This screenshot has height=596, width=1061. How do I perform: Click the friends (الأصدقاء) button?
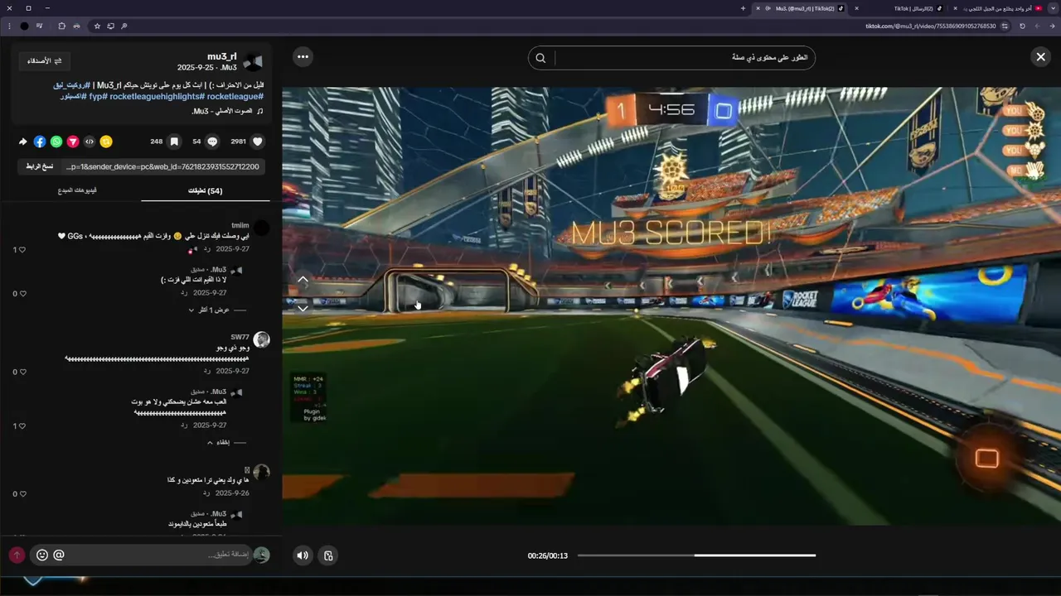click(x=45, y=61)
